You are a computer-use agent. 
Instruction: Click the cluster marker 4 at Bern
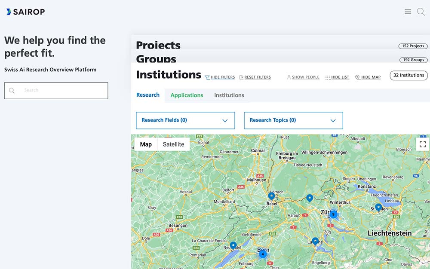coord(263,254)
